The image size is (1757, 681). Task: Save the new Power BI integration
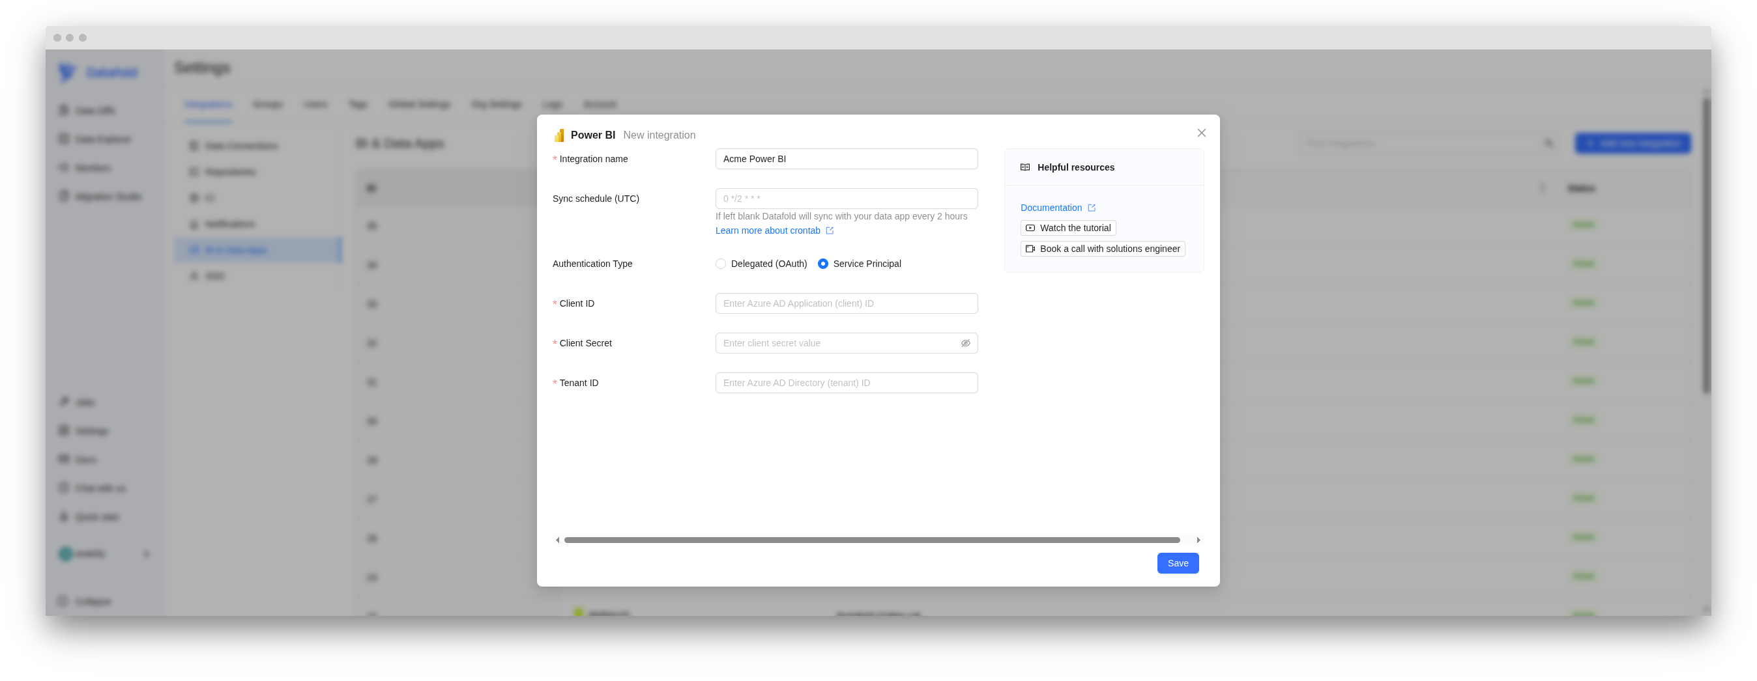coord(1177,563)
